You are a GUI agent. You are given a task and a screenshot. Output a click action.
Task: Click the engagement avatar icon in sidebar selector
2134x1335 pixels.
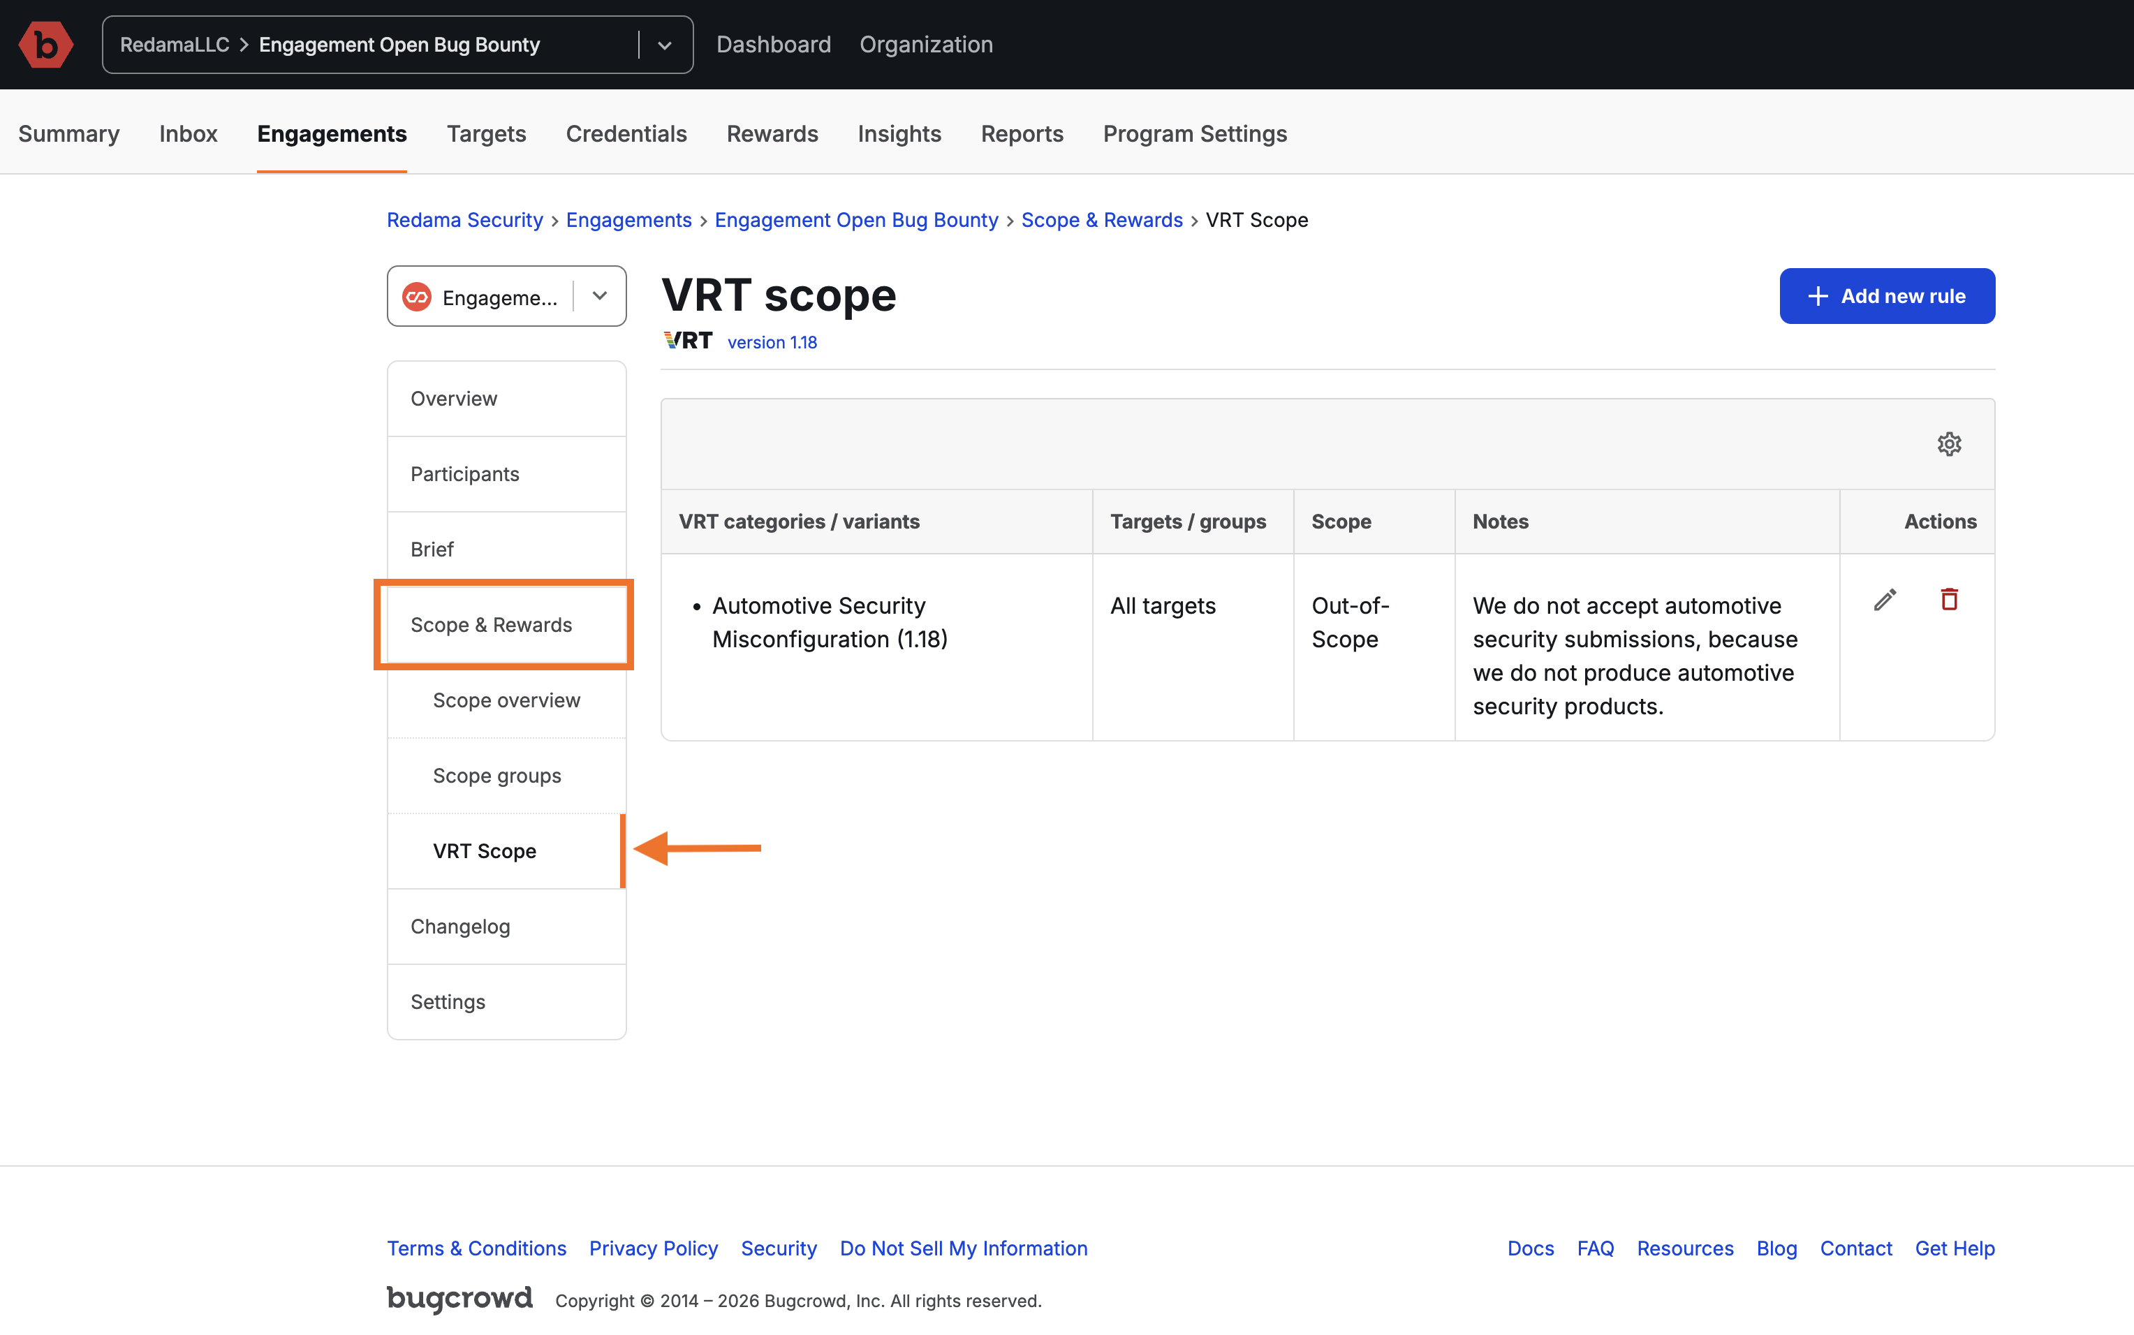coord(417,297)
